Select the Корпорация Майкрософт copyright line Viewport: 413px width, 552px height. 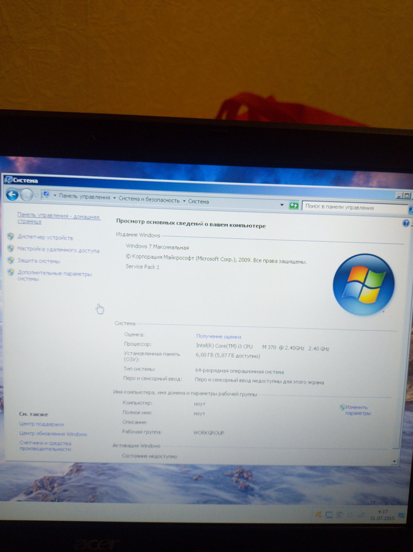216,259
